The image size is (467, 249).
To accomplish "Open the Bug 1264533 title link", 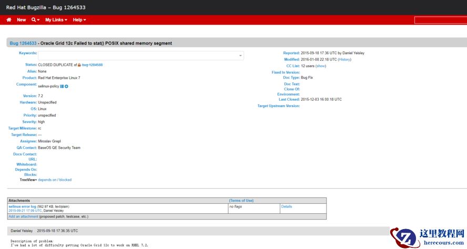I will click(23, 43).
